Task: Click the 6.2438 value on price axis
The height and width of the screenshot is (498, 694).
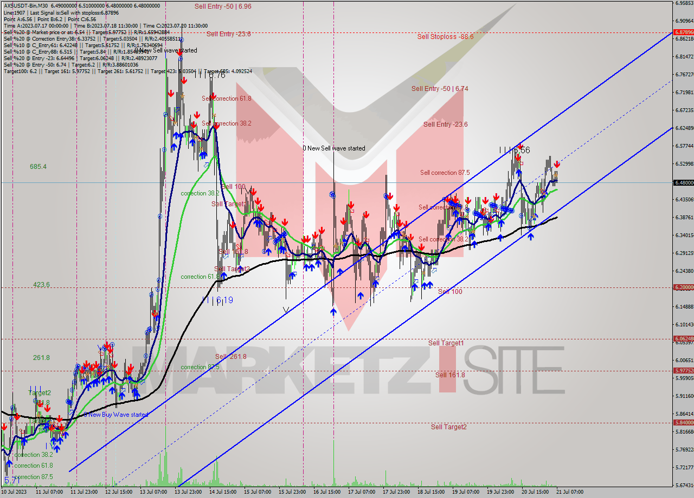Action: pyautogui.click(x=684, y=271)
